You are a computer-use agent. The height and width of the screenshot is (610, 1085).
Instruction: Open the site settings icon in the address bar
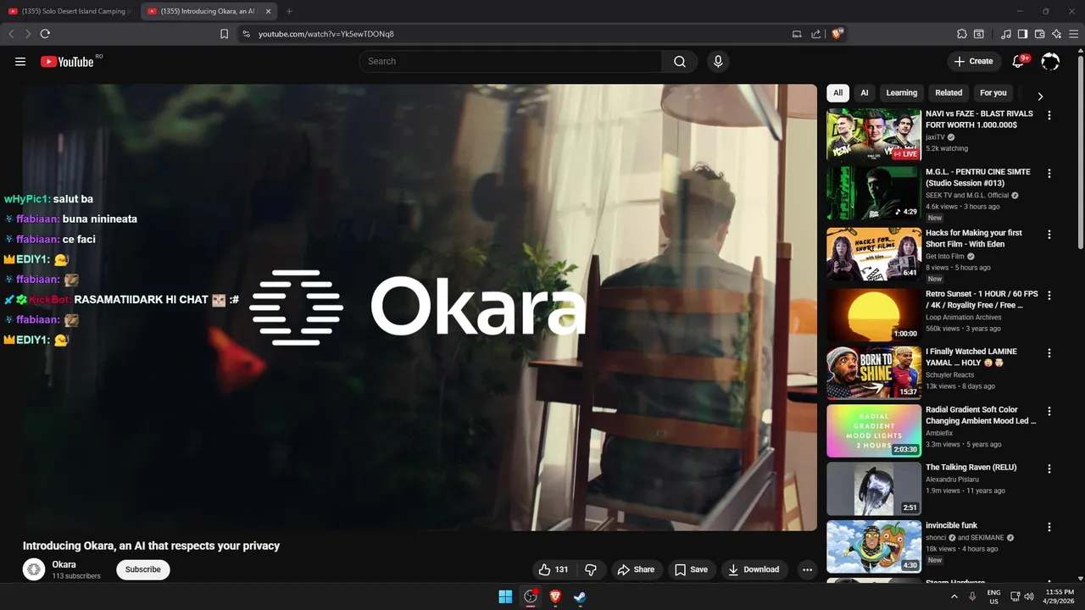[x=246, y=34]
